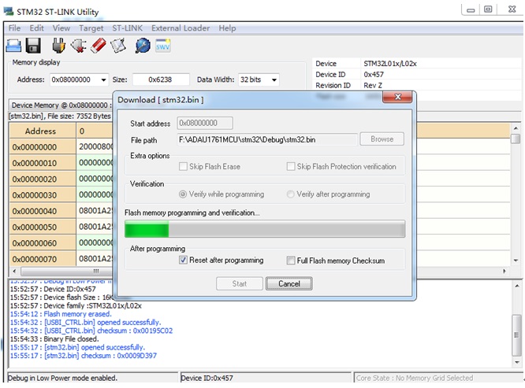Click log panel scroll up arrow
This screenshot has height=388, width=525.
[x=517, y=286]
